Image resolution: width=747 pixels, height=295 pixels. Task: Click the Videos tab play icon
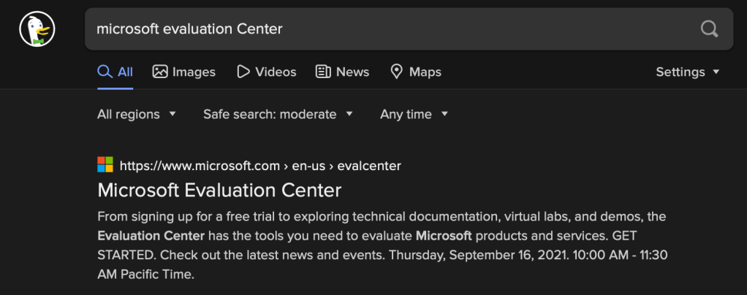click(243, 72)
